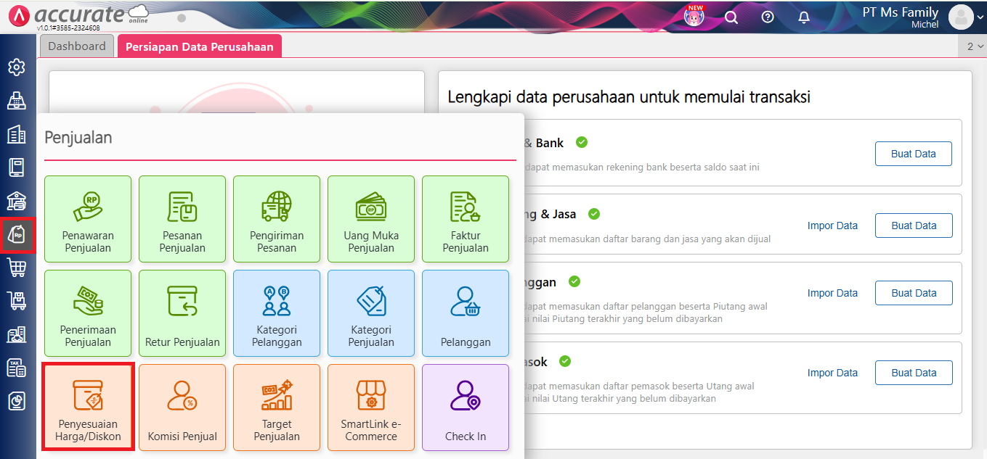The image size is (987, 459).
Task: Expand the open tabs counter dropdown
Action: click(x=974, y=46)
